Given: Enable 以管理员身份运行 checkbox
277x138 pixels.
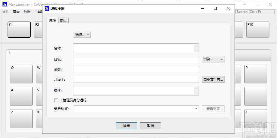Looking at the screenshot, I should pos(56,100).
